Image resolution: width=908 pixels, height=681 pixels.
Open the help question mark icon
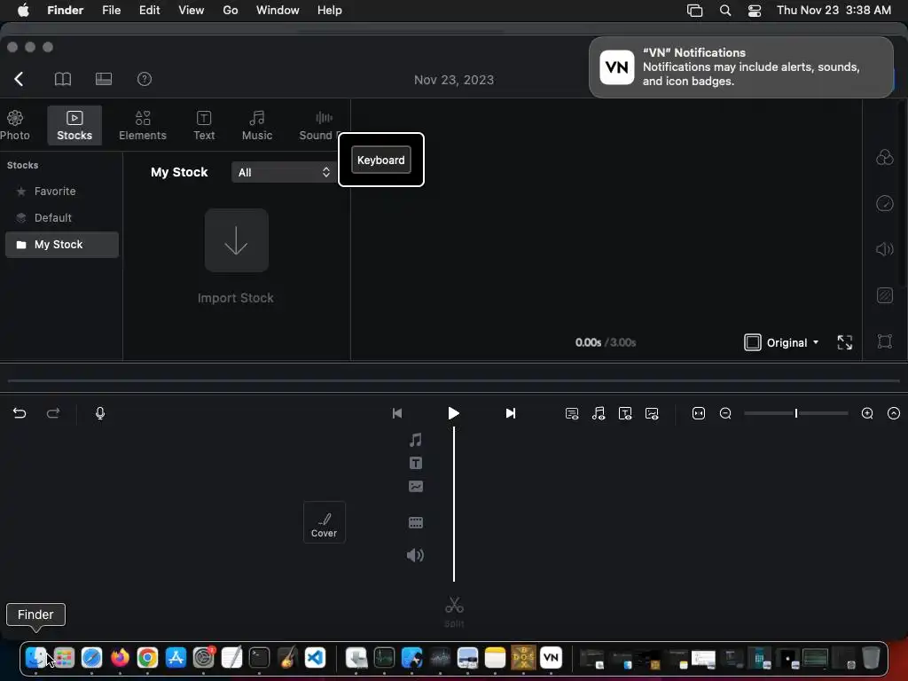pos(145,79)
